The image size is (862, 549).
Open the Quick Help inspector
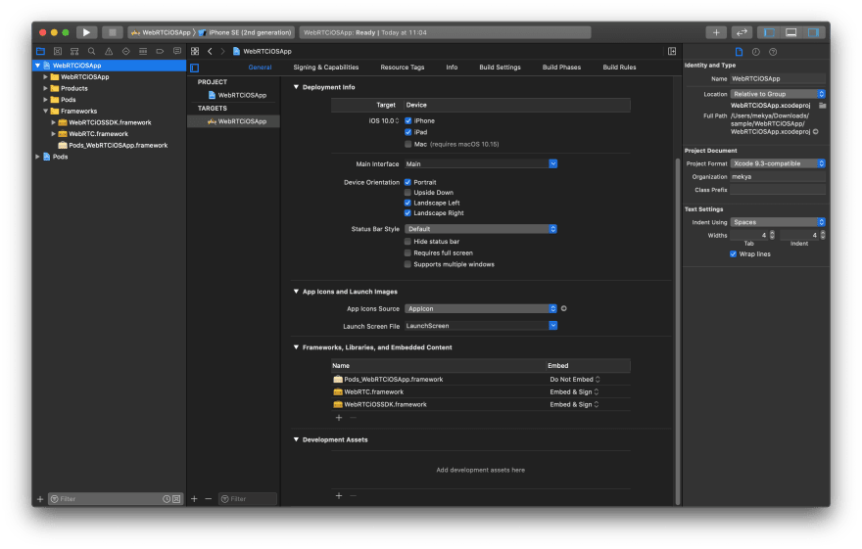click(x=773, y=52)
